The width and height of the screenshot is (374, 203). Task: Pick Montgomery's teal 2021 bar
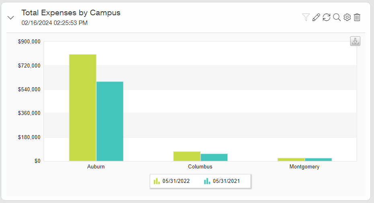(x=318, y=160)
